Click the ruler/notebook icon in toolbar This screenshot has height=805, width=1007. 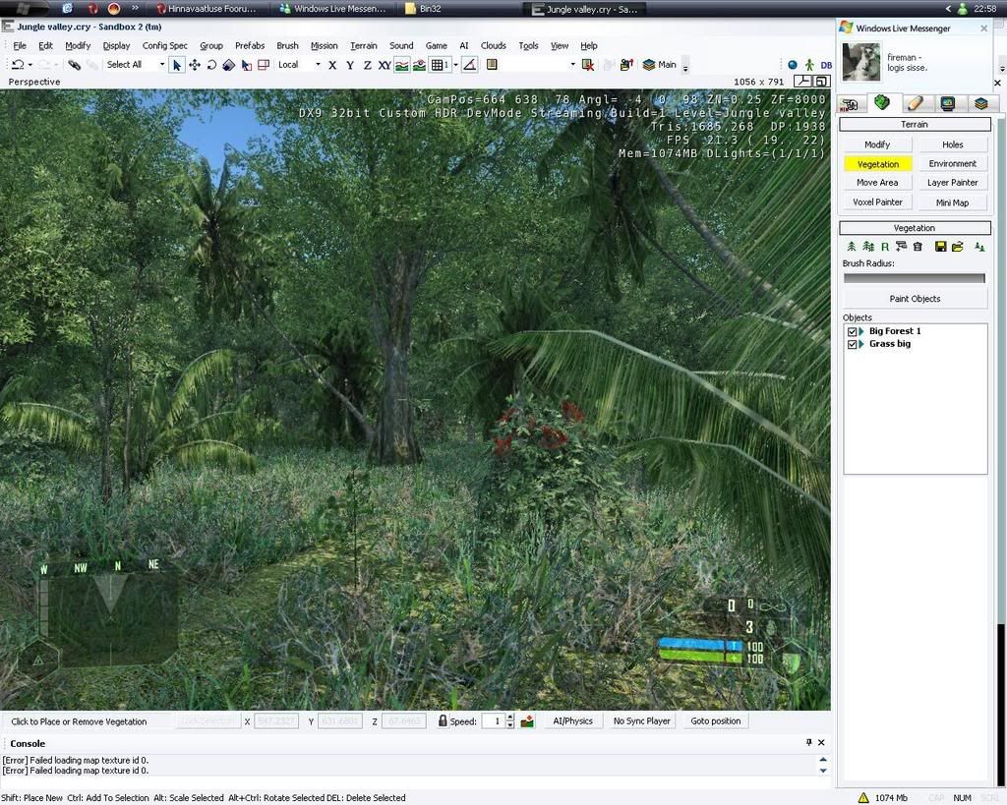tap(492, 65)
